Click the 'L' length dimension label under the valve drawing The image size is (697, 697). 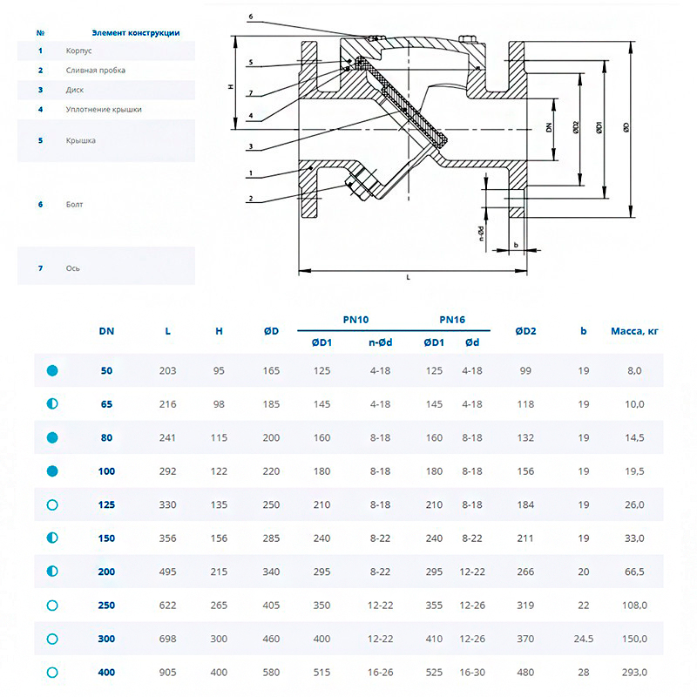[408, 277]
